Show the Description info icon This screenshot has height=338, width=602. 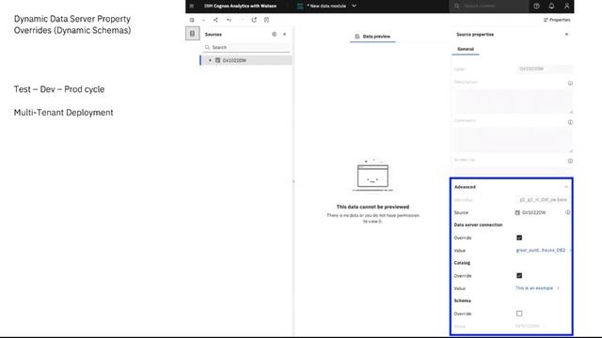[570, 84]
